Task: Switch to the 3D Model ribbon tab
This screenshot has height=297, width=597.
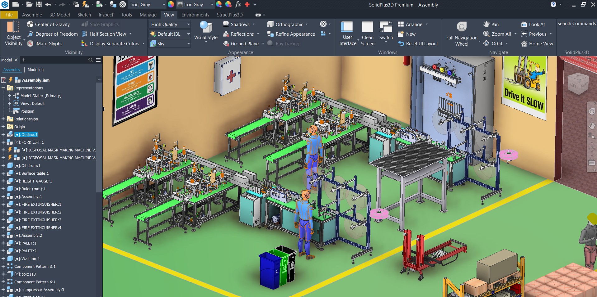Action: click(59, 15)
